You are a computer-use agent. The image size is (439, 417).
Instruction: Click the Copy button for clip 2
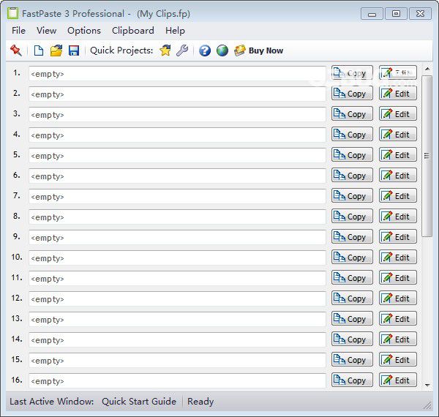coord(352,93)
